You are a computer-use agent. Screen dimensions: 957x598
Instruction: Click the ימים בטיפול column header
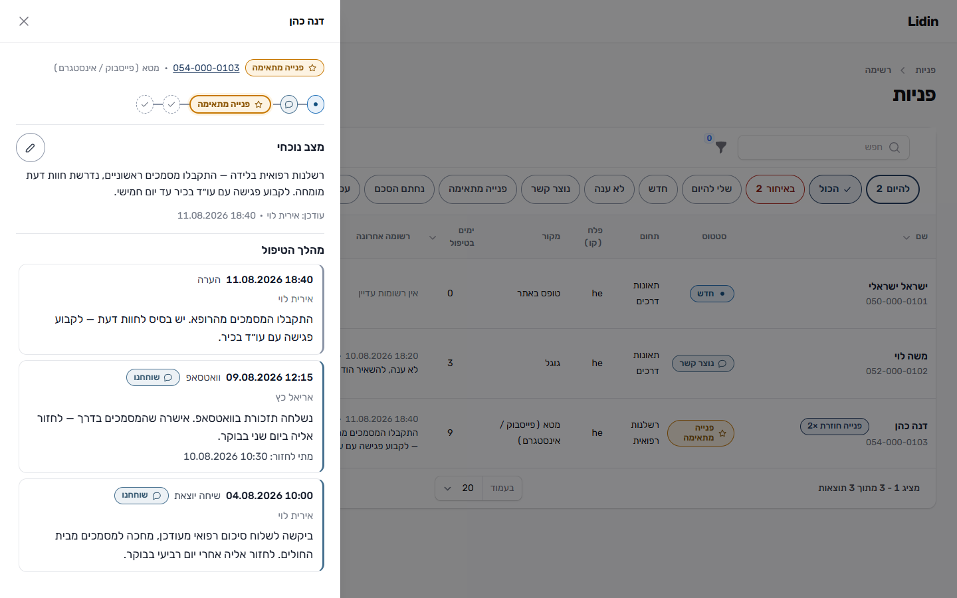(462, 237)
